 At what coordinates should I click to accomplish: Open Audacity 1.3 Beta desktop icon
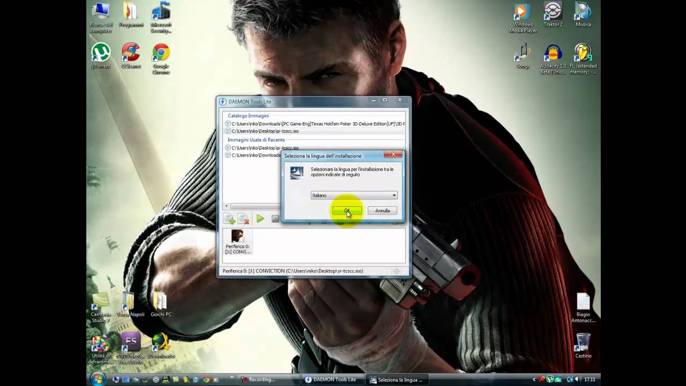[x=553, y=59]
